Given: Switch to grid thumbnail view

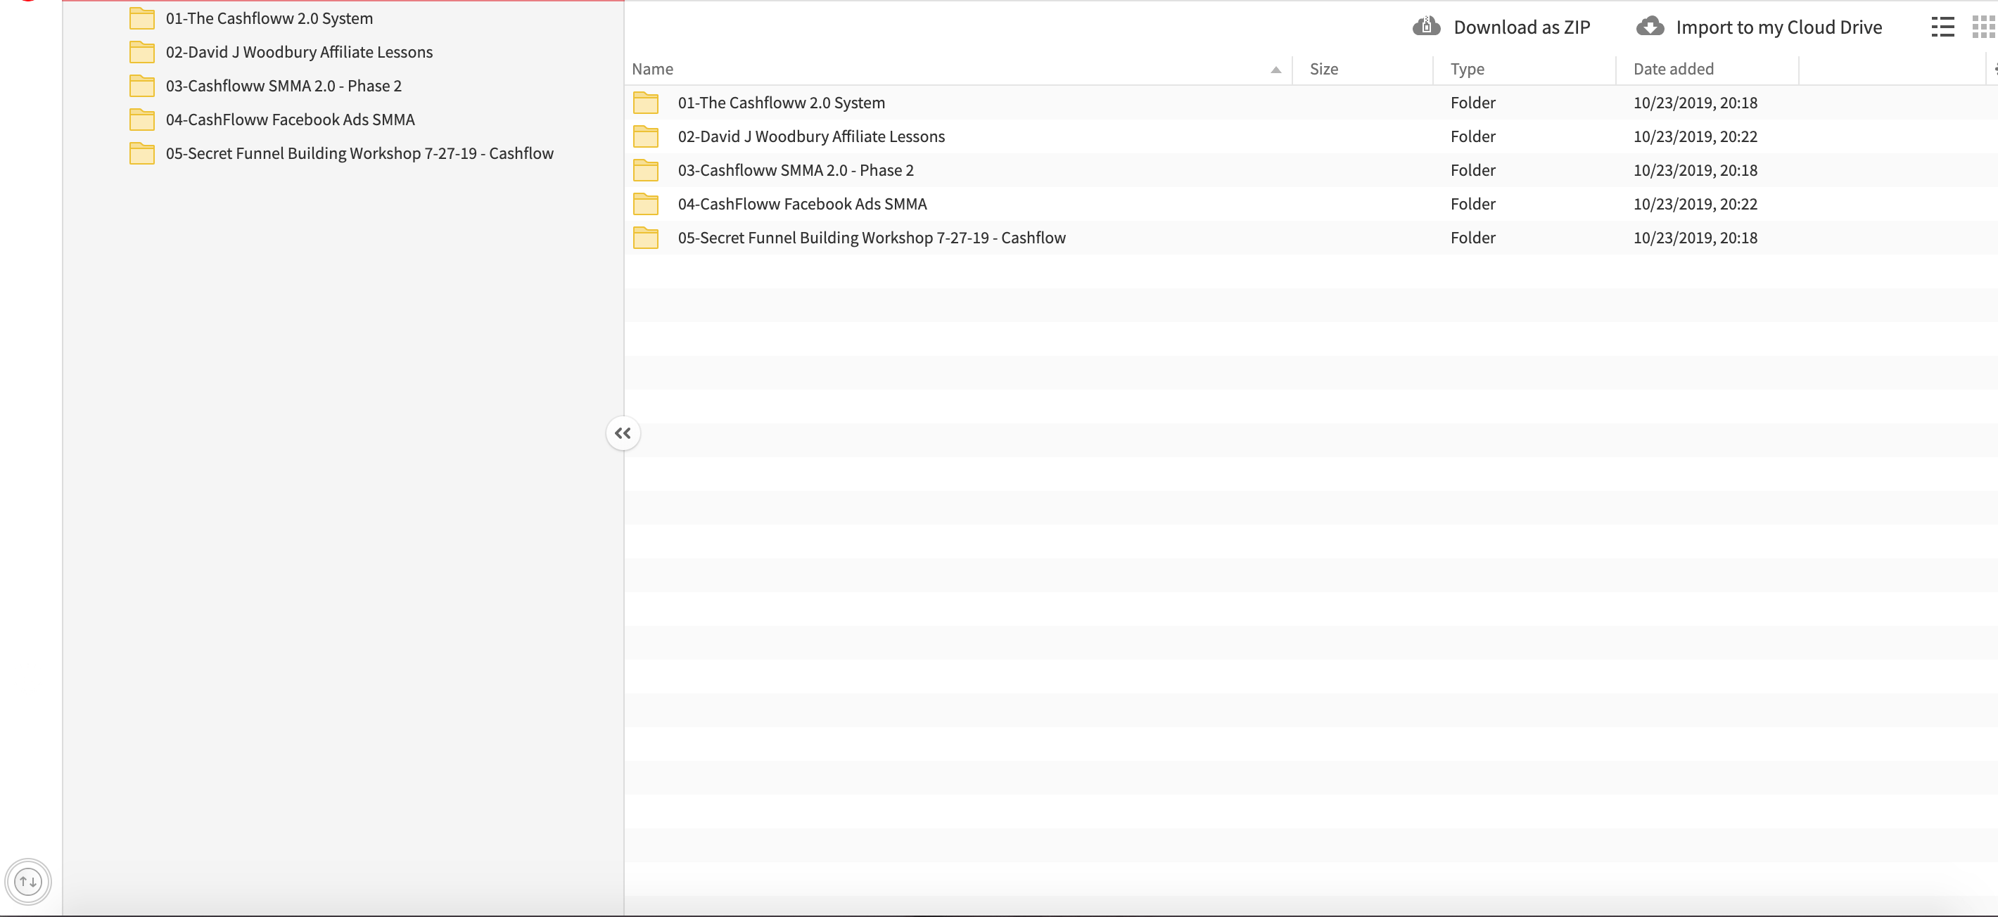Looking at the screenshot, I should coord(1983,27).
